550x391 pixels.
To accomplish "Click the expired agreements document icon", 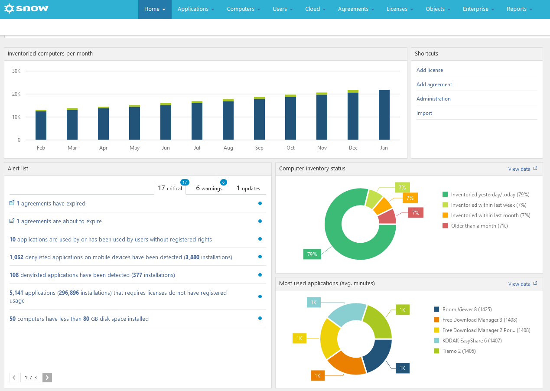I will point(12,203).
